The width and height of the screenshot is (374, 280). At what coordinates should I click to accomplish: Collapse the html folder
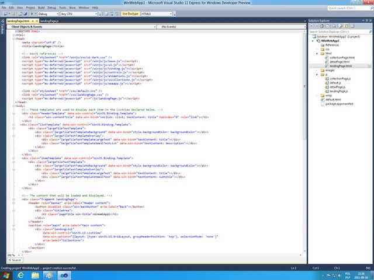pyautogui.click(x=317, y=54)
